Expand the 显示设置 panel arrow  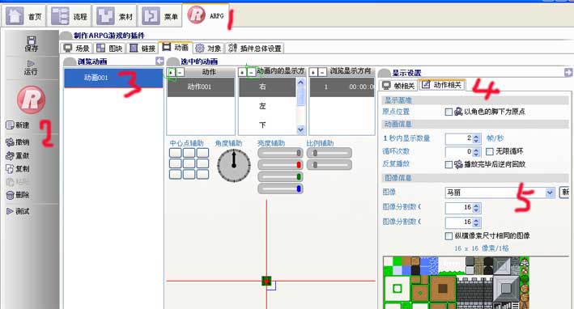568,73
